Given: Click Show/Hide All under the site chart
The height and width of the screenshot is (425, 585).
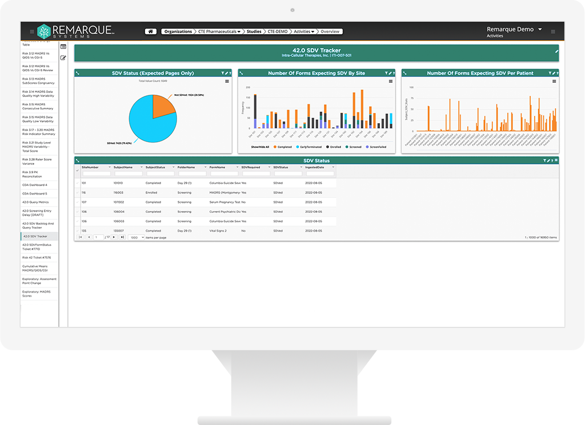Looking at the screenshot, I should (x=260, y=147).
